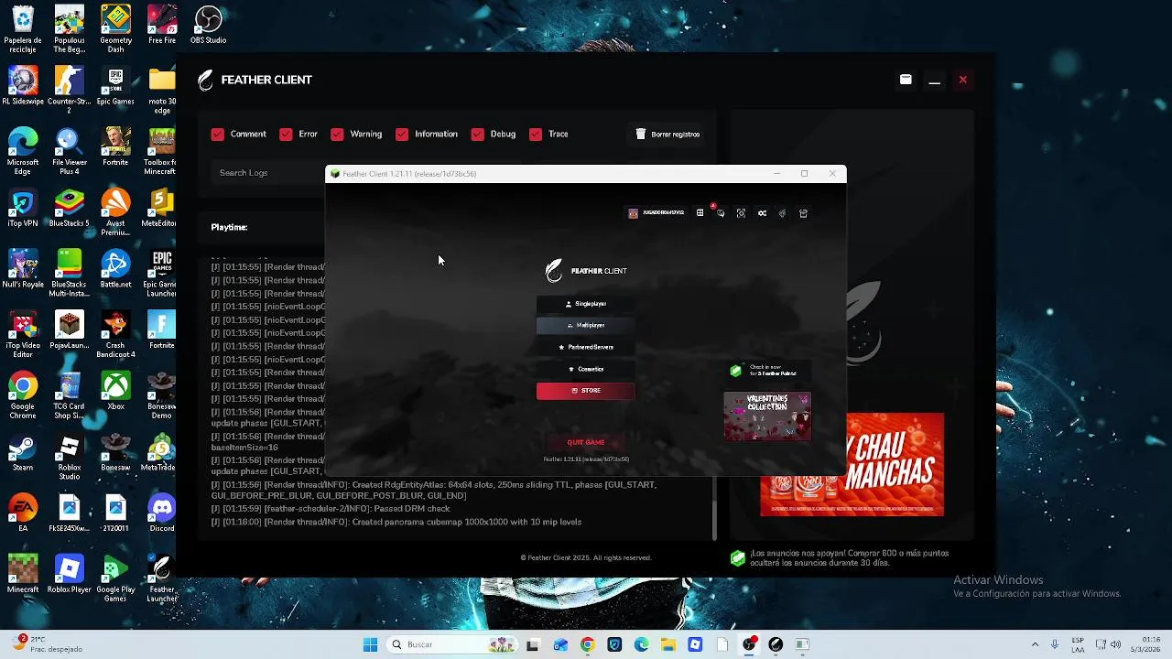This screenshot has width=1172, height=659.
Task: Toggle the Warning log filter checkbox
Action: [337, 135]
